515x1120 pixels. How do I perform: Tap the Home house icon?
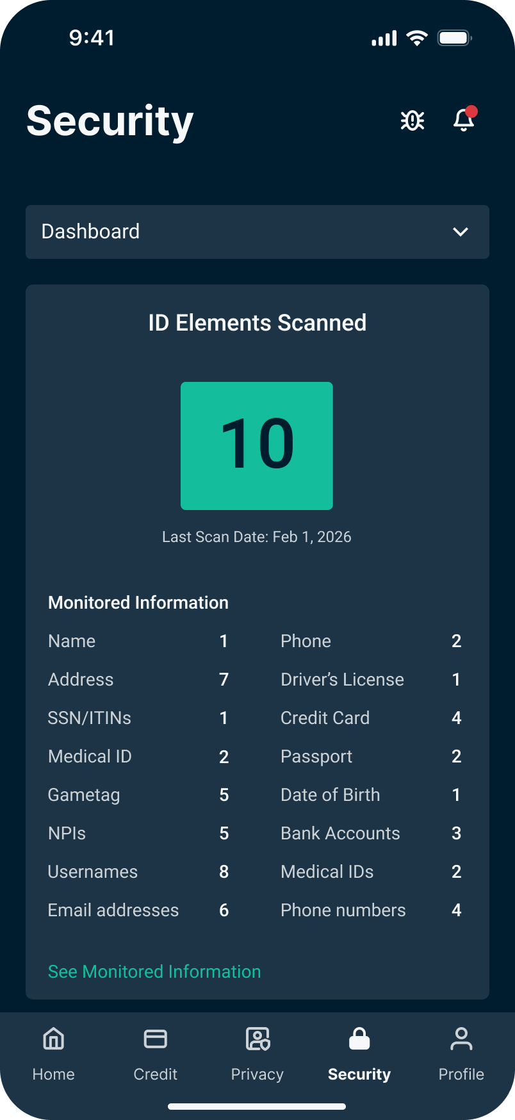tap(54, 1039)
